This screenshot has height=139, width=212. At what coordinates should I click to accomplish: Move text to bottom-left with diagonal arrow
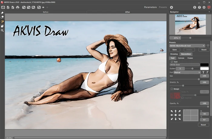[172, 119]
